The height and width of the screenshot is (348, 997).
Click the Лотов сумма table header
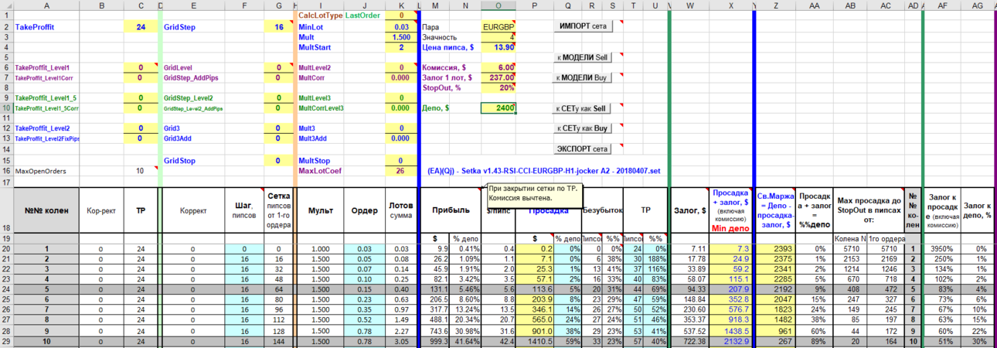(401, 210)
